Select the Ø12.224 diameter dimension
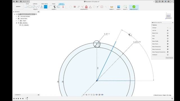This screenshot has width=180, height=101. (137, 42)
